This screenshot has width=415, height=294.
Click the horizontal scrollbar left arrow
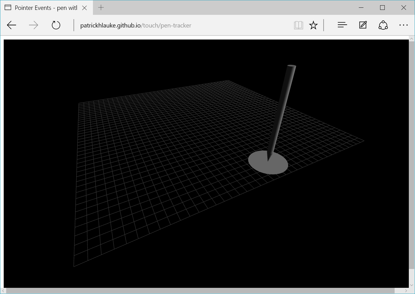tap(3, 291)
